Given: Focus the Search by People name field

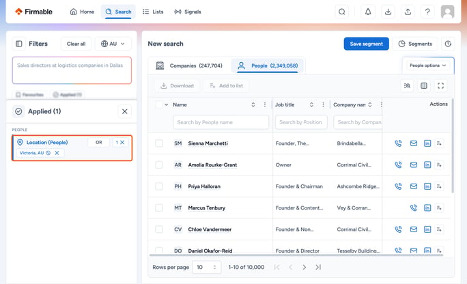Looking at the screenshot, I should pos(221,122).
